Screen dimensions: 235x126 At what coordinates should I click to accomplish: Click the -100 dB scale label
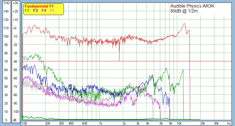click(16, 112)
